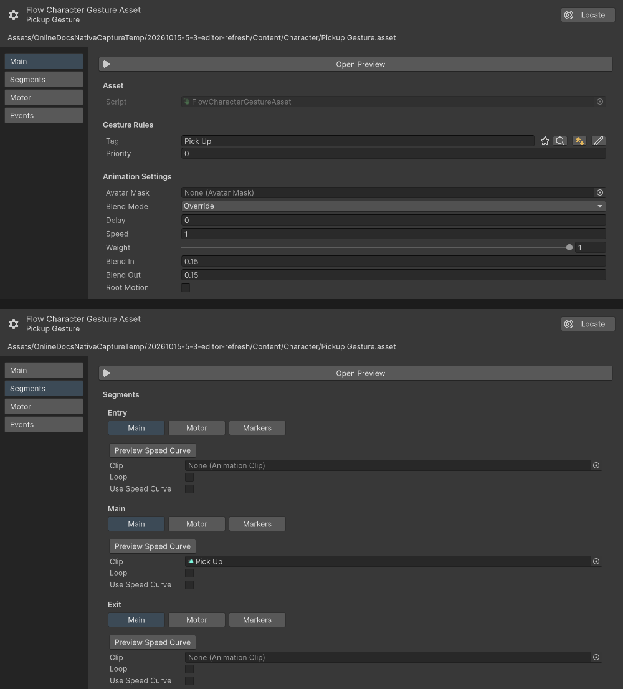Image resolution: width=623 pixels, height=689 pixels.
Task: Select Motor sidebar tab in Gesture Rules panel
Action: click(44, 98)
